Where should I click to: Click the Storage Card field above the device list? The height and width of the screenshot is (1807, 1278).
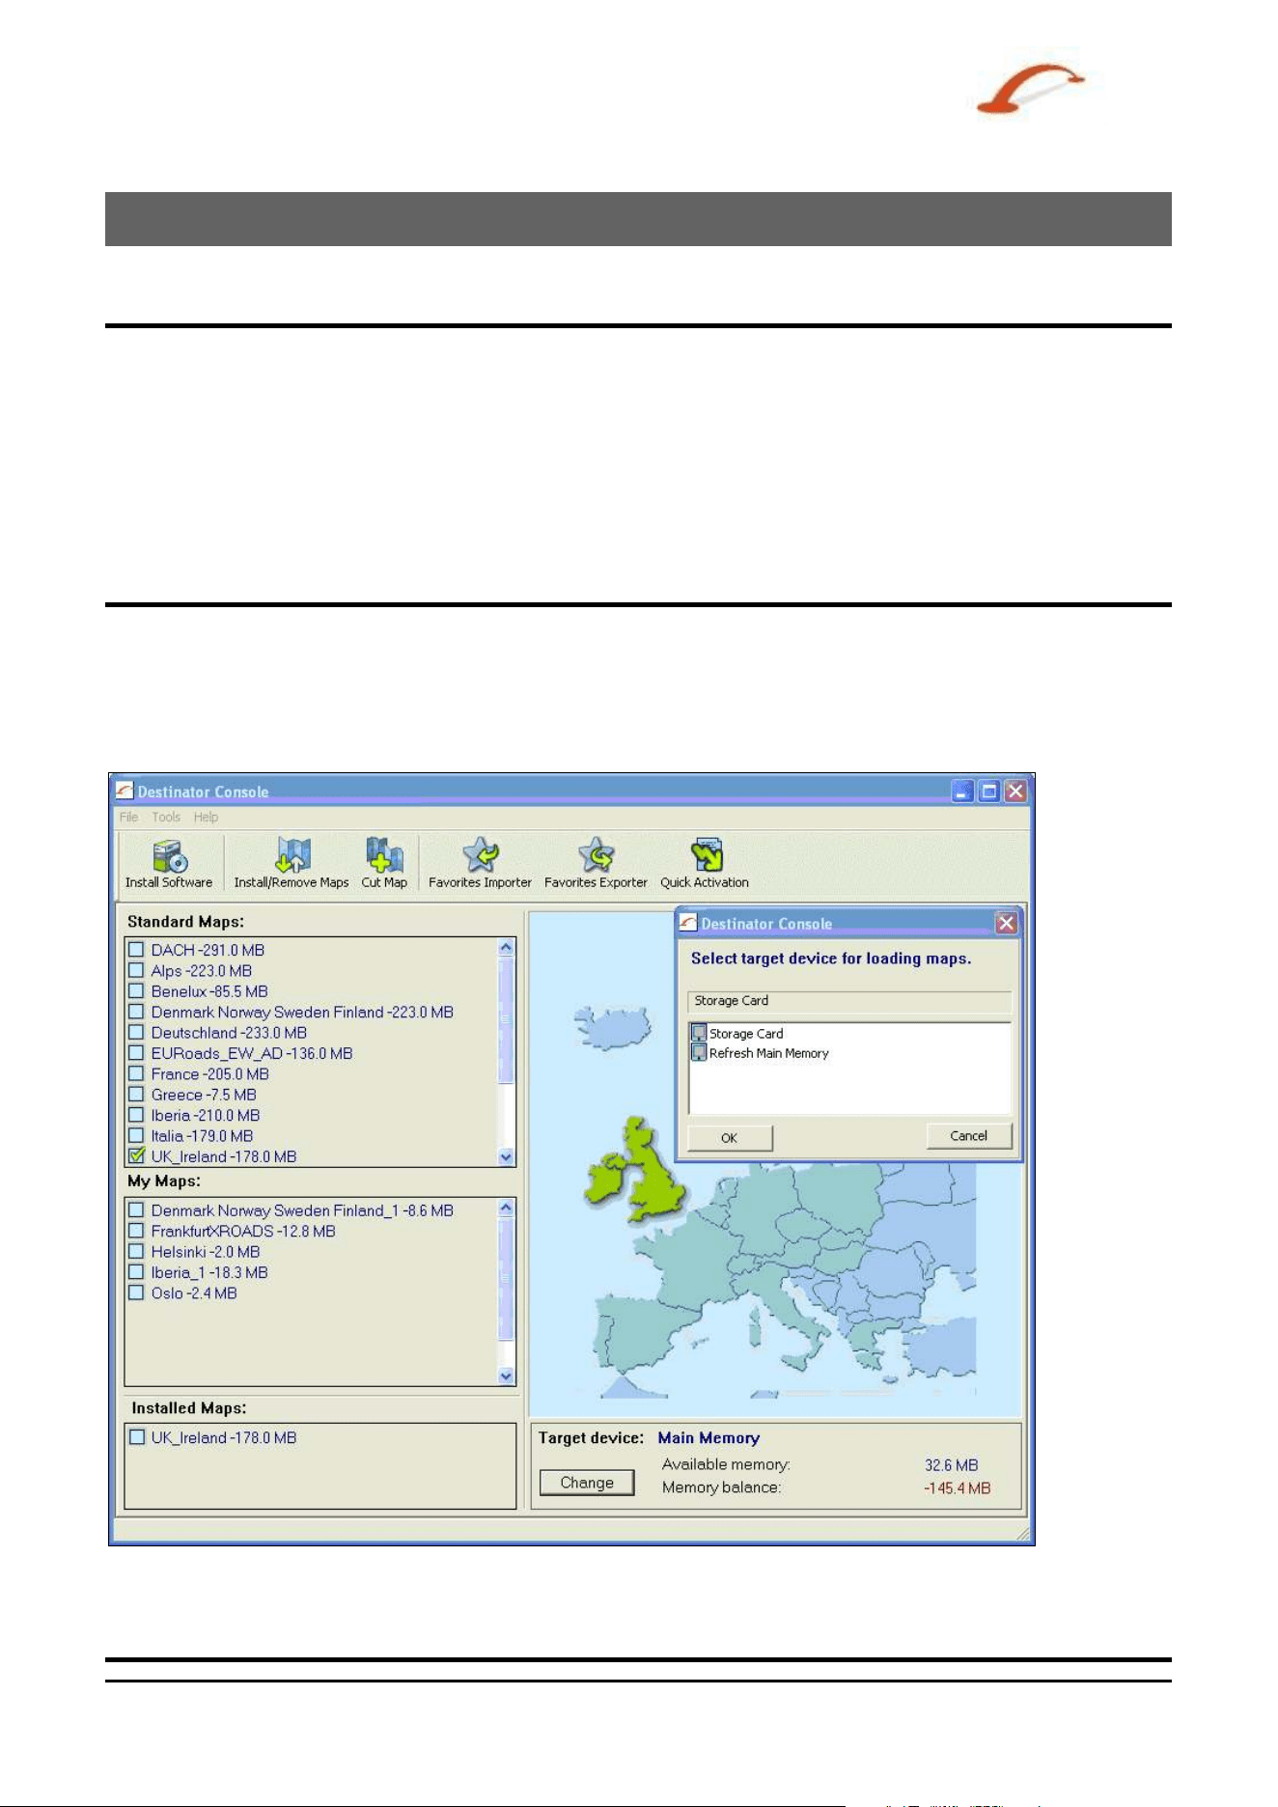[849, 1001]
